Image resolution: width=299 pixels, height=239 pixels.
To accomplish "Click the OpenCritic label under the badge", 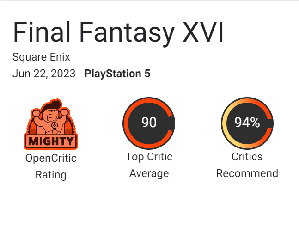I will [51, 158].
